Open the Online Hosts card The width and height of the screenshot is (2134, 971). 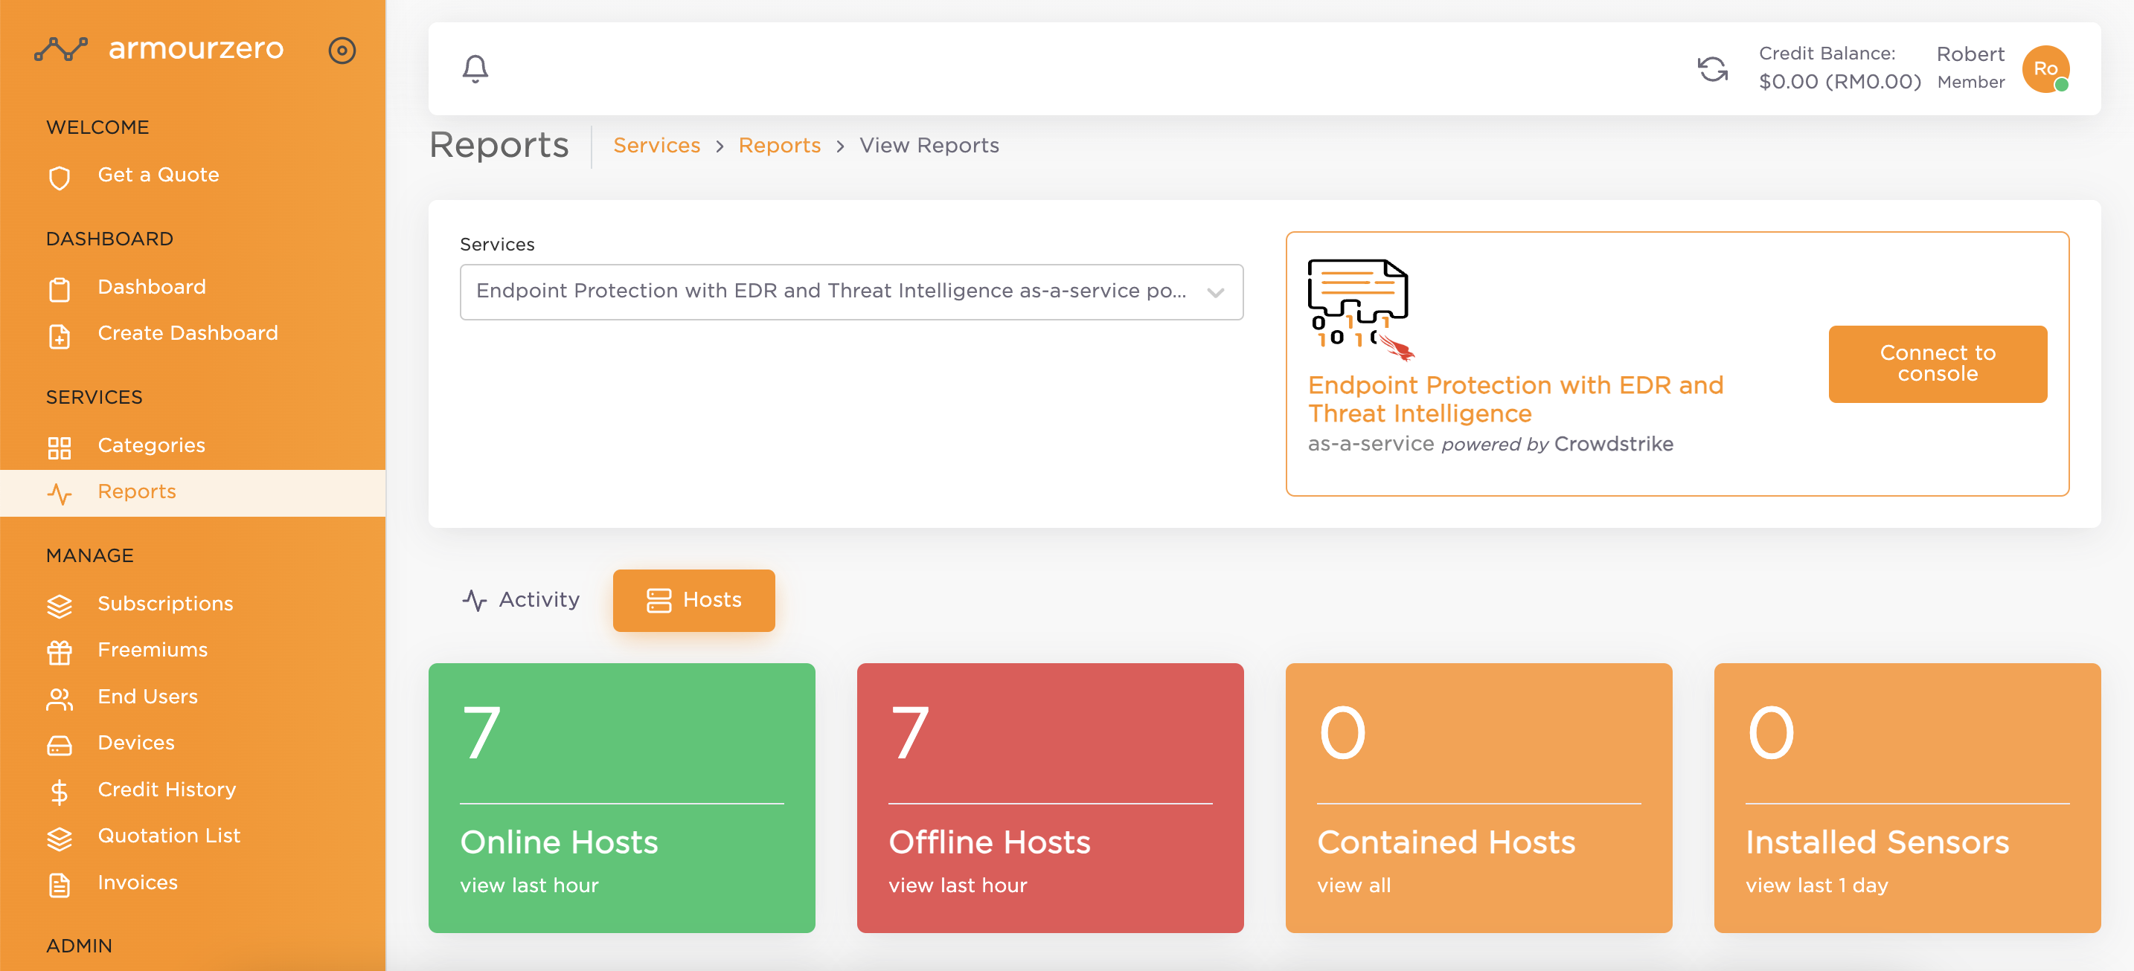[621, 798]
